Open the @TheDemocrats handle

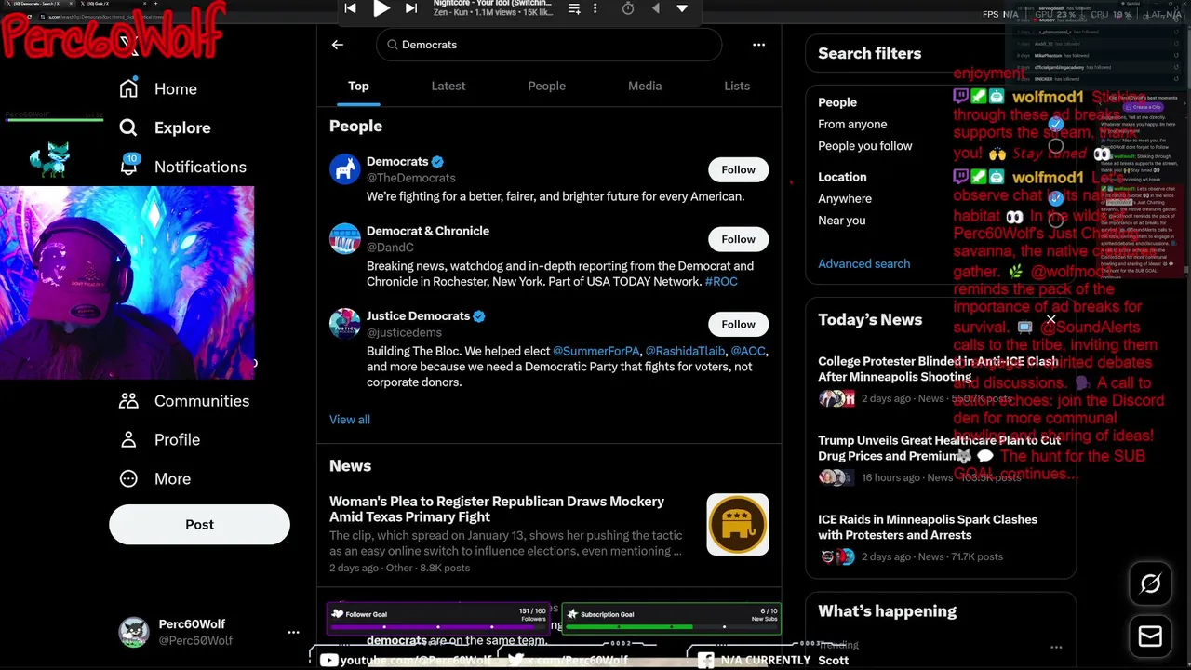[x=411, y=178]
